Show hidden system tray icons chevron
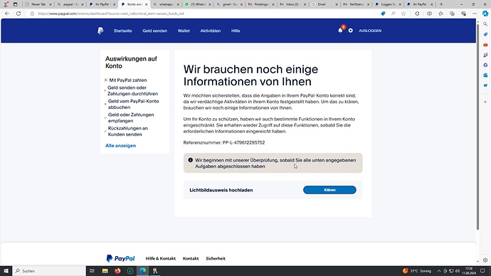491x276 pixels. click(x=439, y=271)
